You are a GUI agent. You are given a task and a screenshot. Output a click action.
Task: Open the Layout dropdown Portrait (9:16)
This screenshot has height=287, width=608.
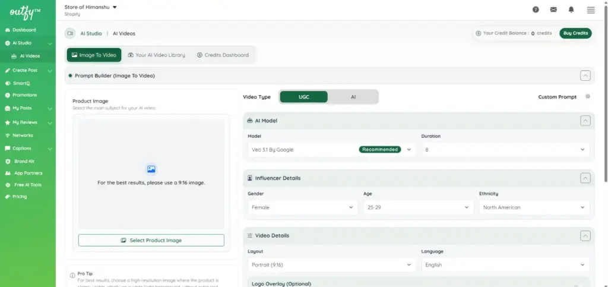coord(331,265)
